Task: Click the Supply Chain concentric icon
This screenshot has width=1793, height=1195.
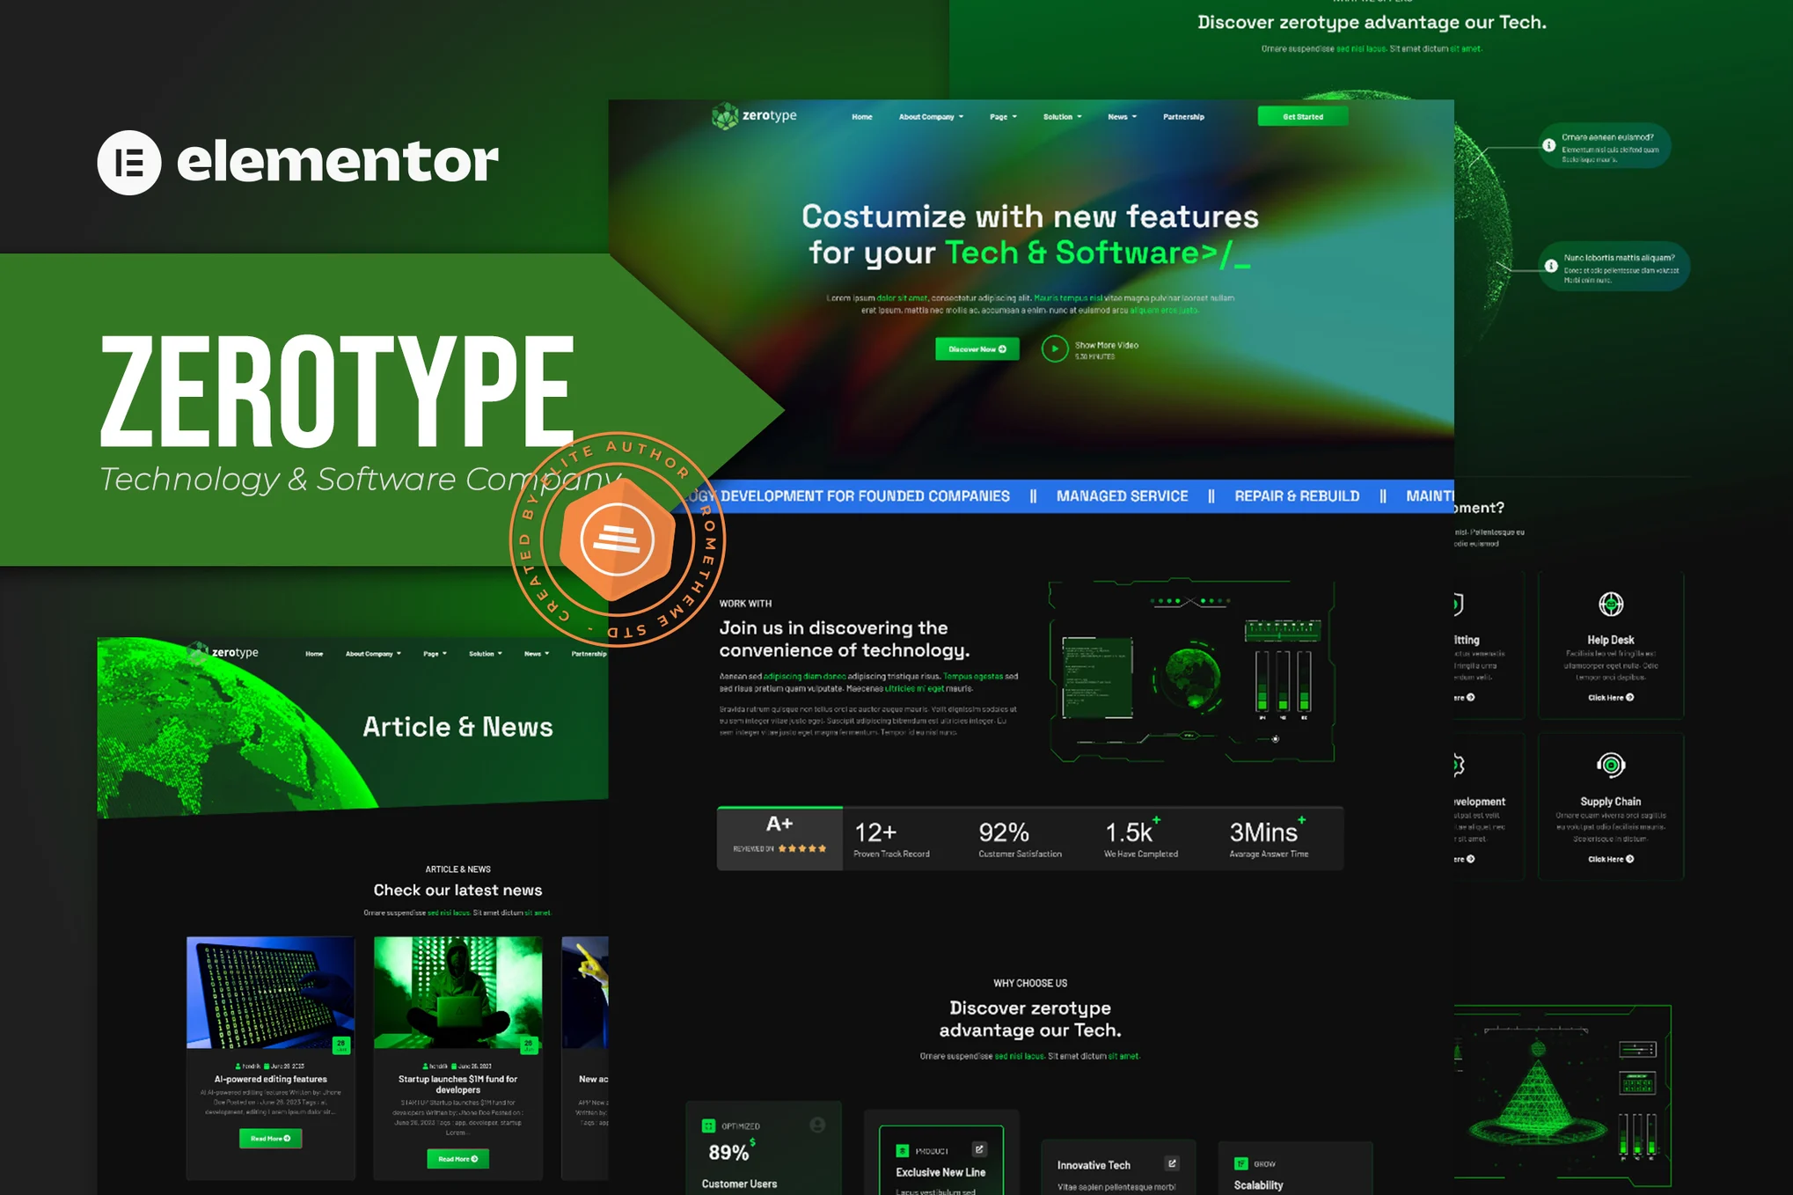Action: click(x=1610, y=766)
